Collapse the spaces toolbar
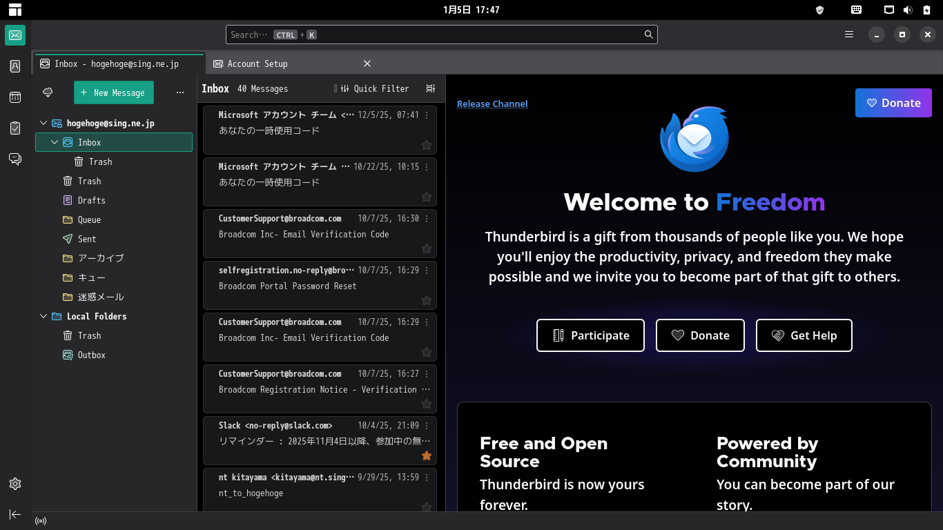 click(15, 514)
